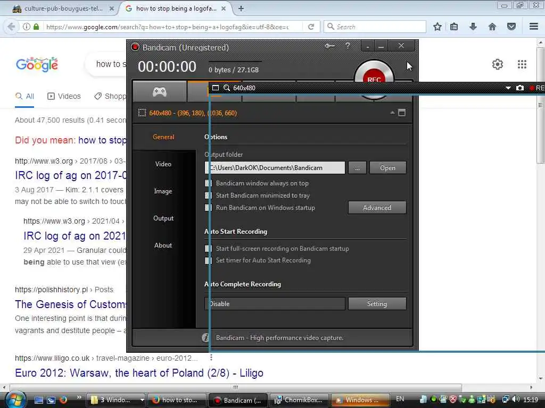Click the REC button on the capture bar
This screenshot has width=545, height=408.
point(536,88)
